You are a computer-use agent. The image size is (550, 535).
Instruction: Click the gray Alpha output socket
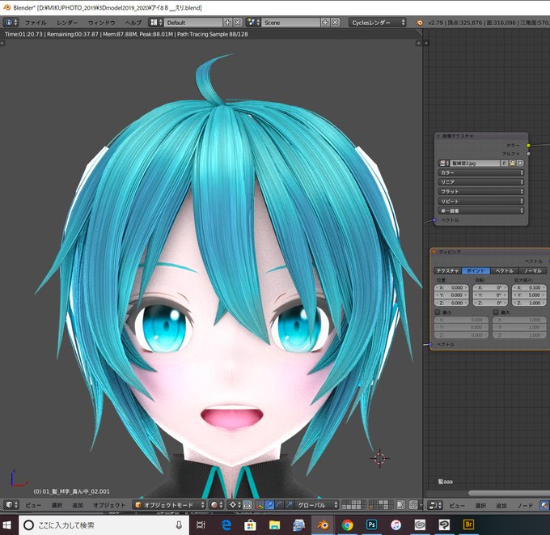pos(528,154)
